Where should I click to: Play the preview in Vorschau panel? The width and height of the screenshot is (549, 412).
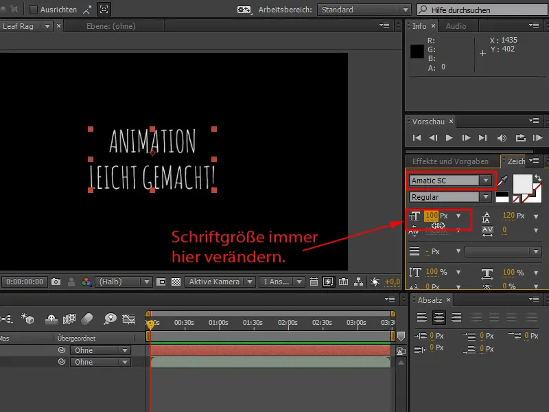(x=449, y=138)
